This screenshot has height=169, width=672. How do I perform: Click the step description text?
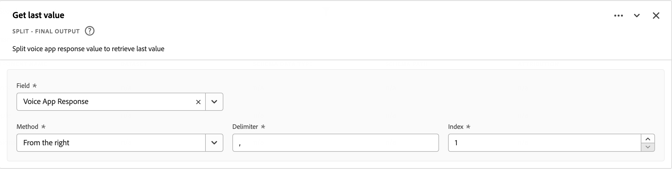pos(88,49)
